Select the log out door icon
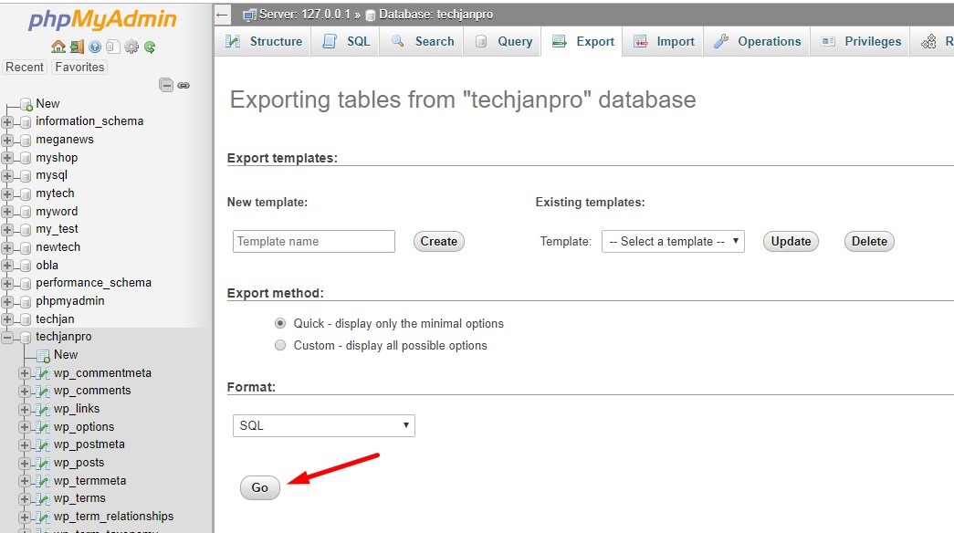Image resolution: width=954 pixels, height=533 pixels. pos(77,47)
